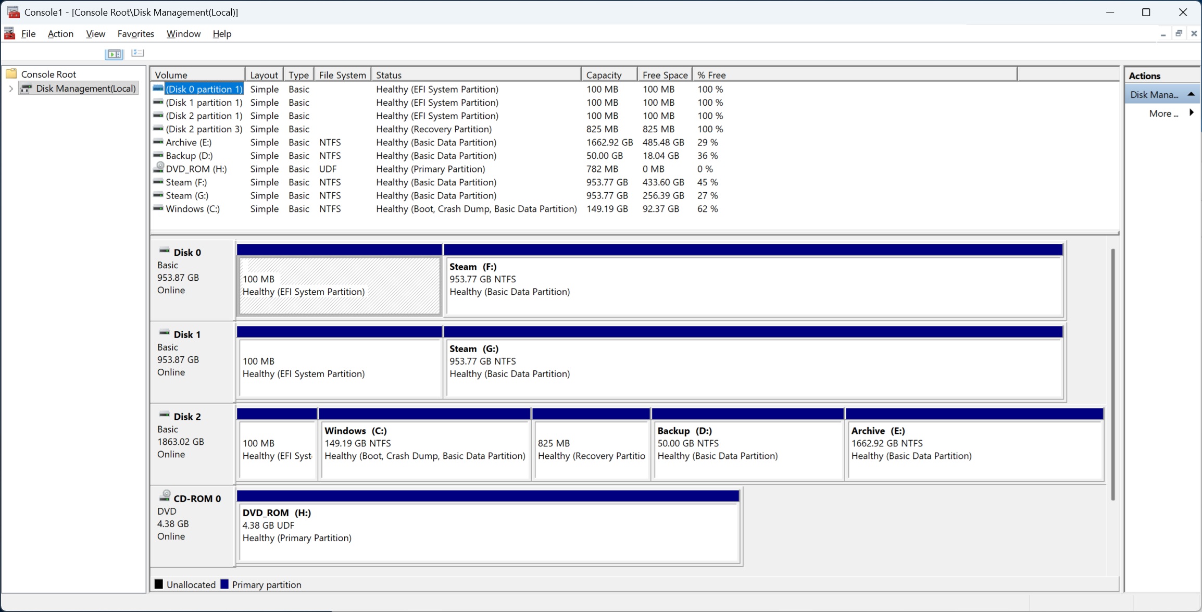Image resolution: width=1202 pixels, height=612 pixels.
Task: Open the Window menu
Action: [x=183, y=34]
